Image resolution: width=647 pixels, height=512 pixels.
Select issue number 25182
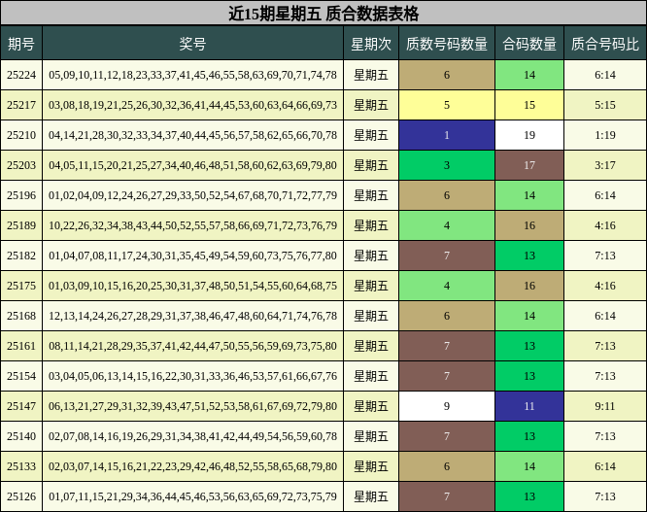(21, 256)
